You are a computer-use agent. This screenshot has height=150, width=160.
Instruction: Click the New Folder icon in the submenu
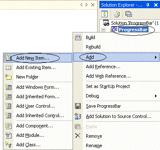click(8, 77)
